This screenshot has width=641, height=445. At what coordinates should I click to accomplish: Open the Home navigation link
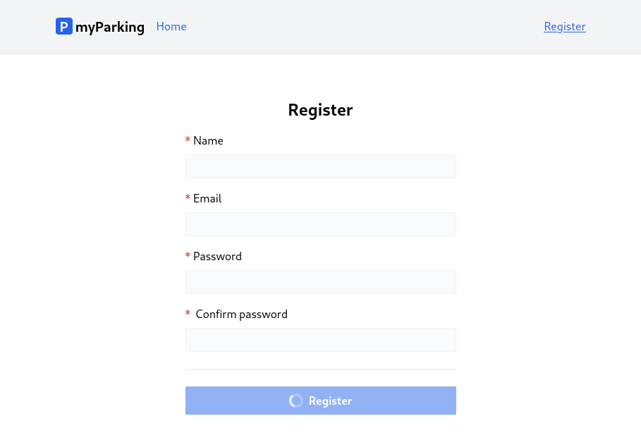[x=171, y=27]
